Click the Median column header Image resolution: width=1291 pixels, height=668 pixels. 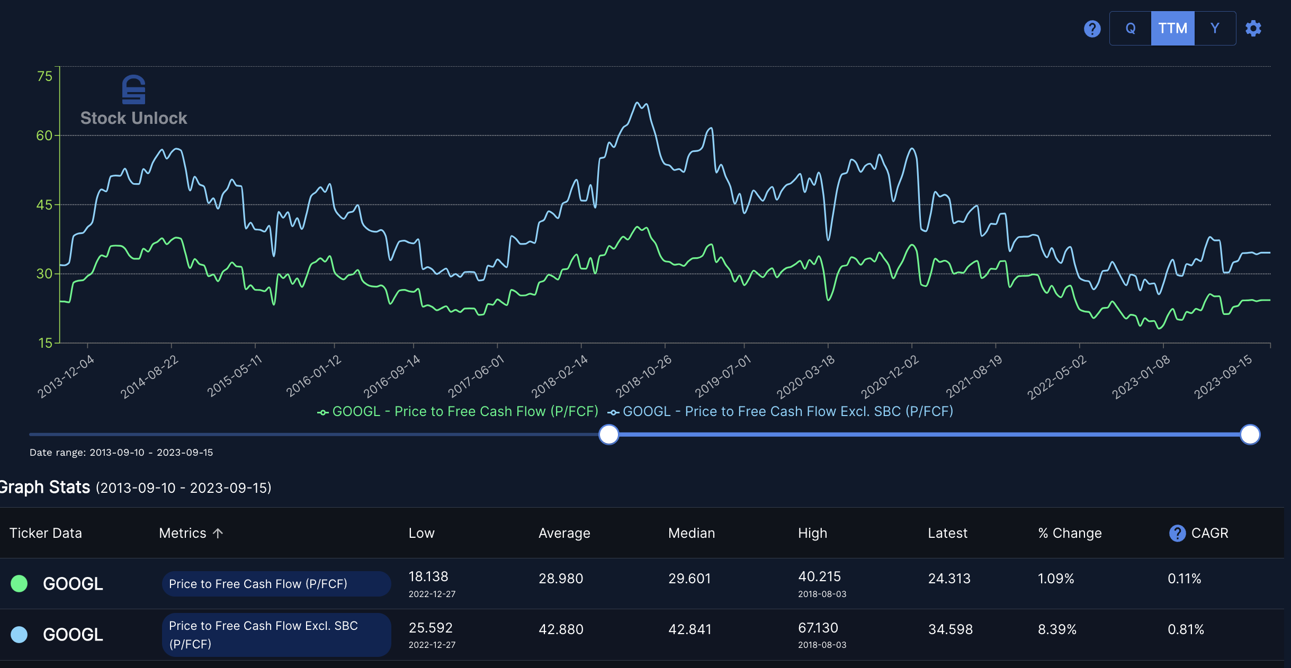tap(692, 533)
